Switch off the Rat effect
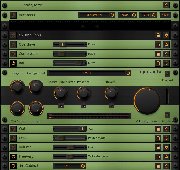 (x=13, y=63)
